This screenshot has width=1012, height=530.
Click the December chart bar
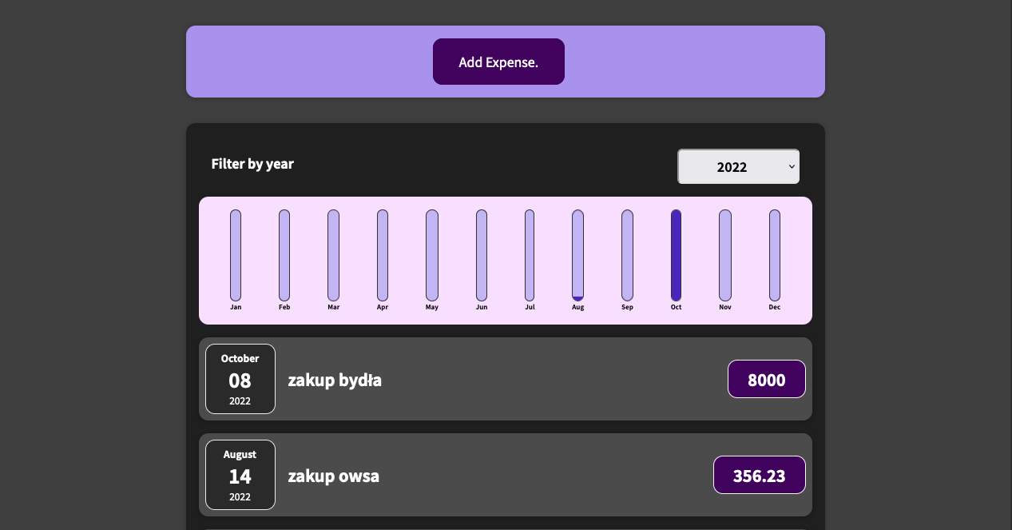[x=775, y=255]
